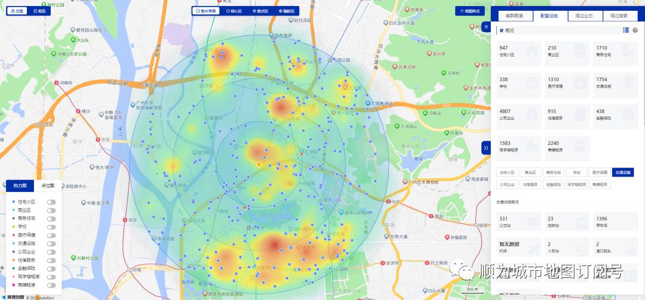
Task: Click the 2240 商铺租赁 stat card
Action: [x=567, y=149]
